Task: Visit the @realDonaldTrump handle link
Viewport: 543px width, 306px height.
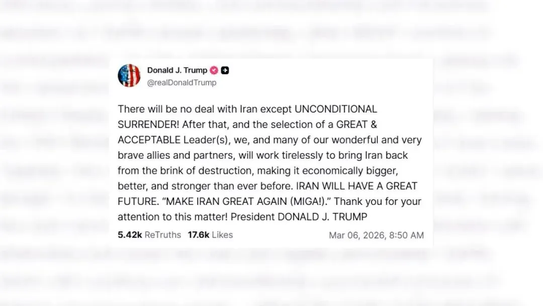Action: [x=182, y=83]
